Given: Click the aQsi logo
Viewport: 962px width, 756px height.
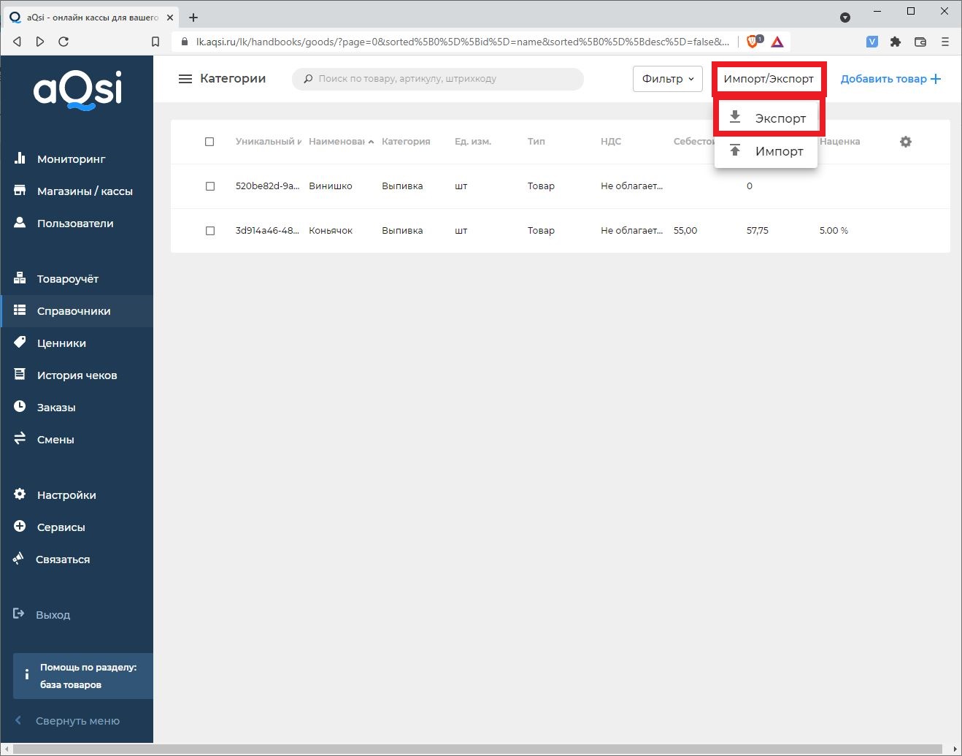Looking at the screenshot, I should [x=77, y=90].
